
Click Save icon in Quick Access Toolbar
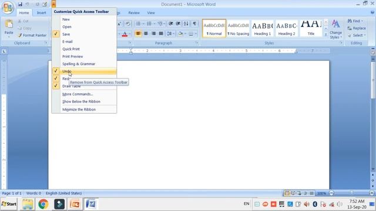coord(20,4)
